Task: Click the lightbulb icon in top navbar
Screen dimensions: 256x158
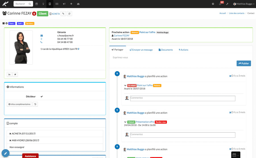Action: point(43,4)
